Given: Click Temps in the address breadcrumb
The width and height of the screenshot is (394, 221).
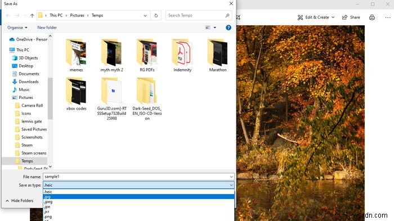Looking at the screenshot, I should (97, 15).
